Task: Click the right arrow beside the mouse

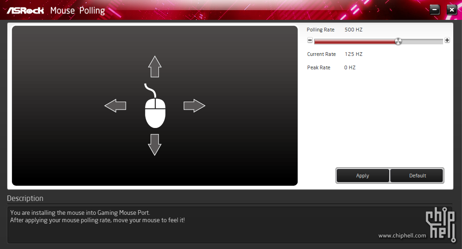Action: [x=194, y=106]
